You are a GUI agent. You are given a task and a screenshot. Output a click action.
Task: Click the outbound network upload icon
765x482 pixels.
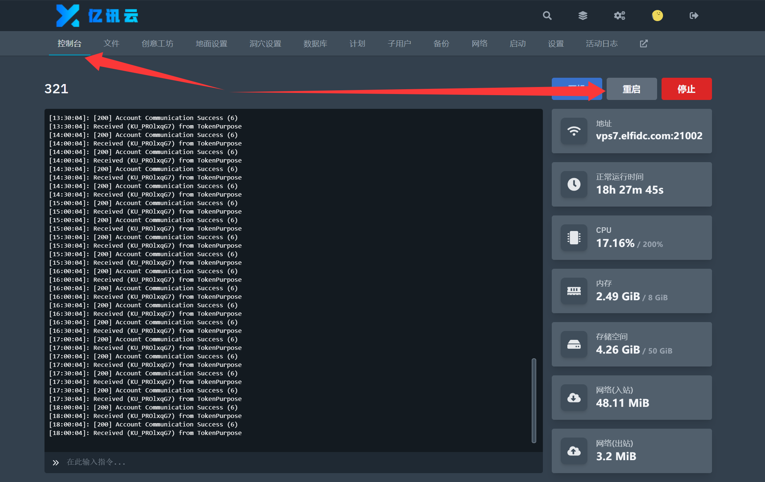coord(574,451)
